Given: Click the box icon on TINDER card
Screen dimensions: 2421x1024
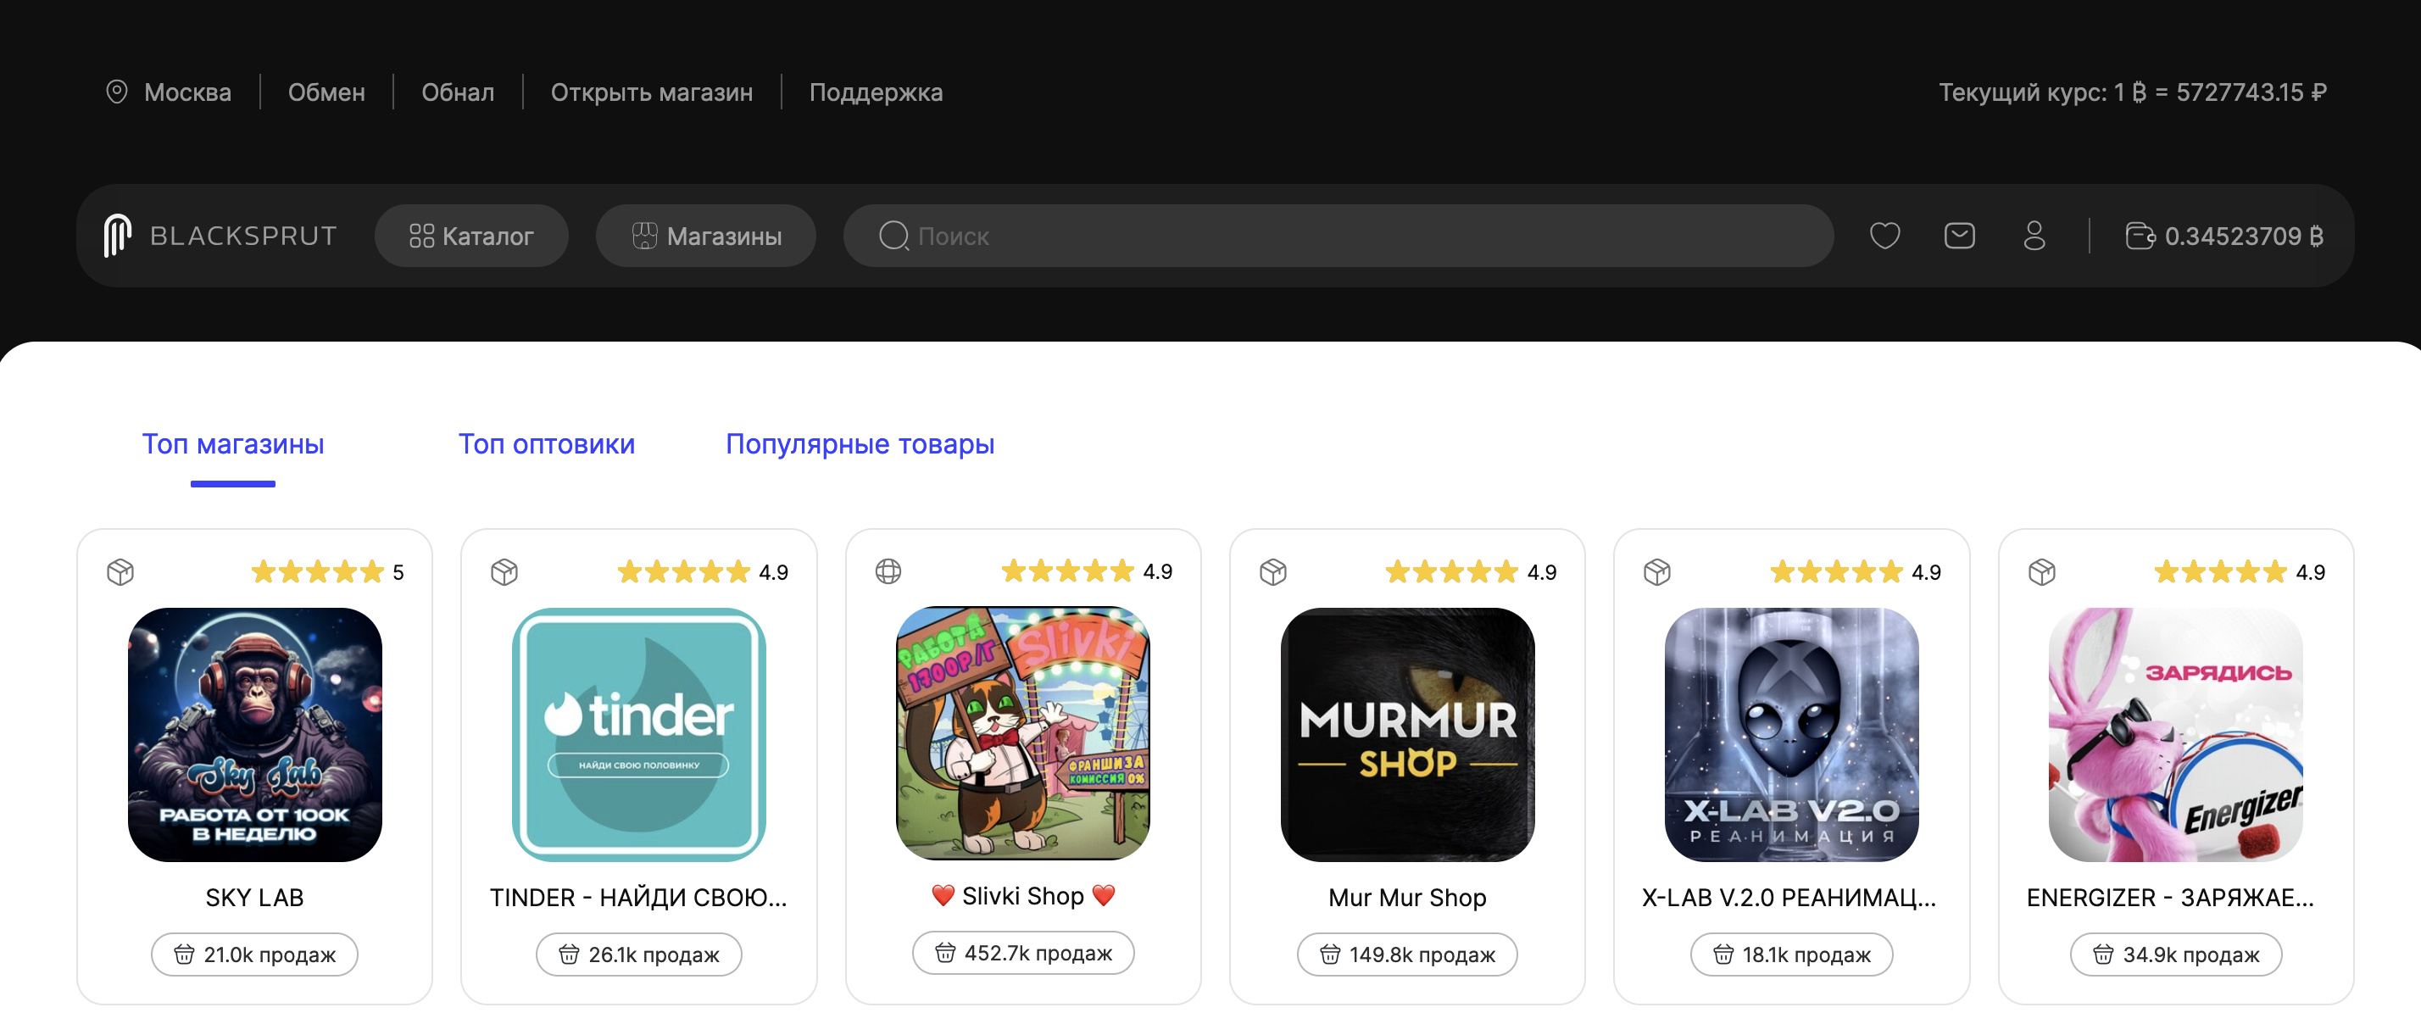Looking at the screenshot, I should point(504,571).
